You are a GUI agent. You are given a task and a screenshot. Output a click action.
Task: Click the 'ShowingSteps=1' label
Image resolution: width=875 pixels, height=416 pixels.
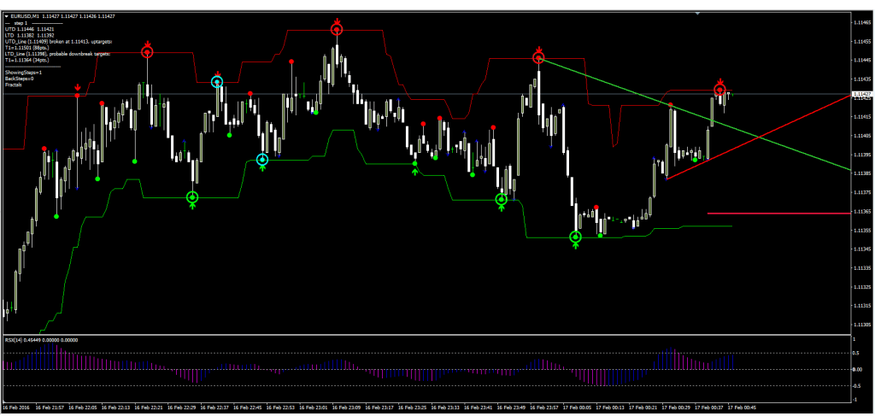point(23,73)
